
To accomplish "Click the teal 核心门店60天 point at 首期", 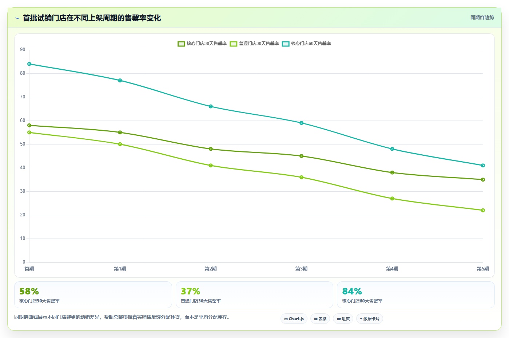I will pos(29,64).
